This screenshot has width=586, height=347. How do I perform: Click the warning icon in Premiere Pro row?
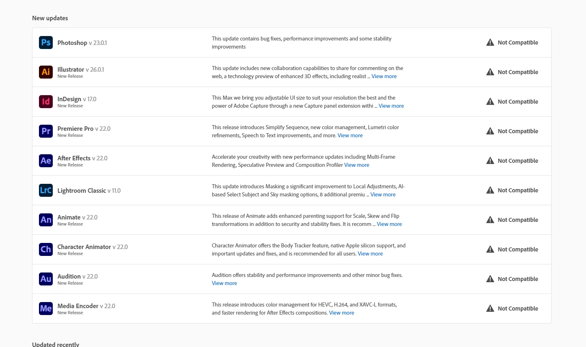490,131
